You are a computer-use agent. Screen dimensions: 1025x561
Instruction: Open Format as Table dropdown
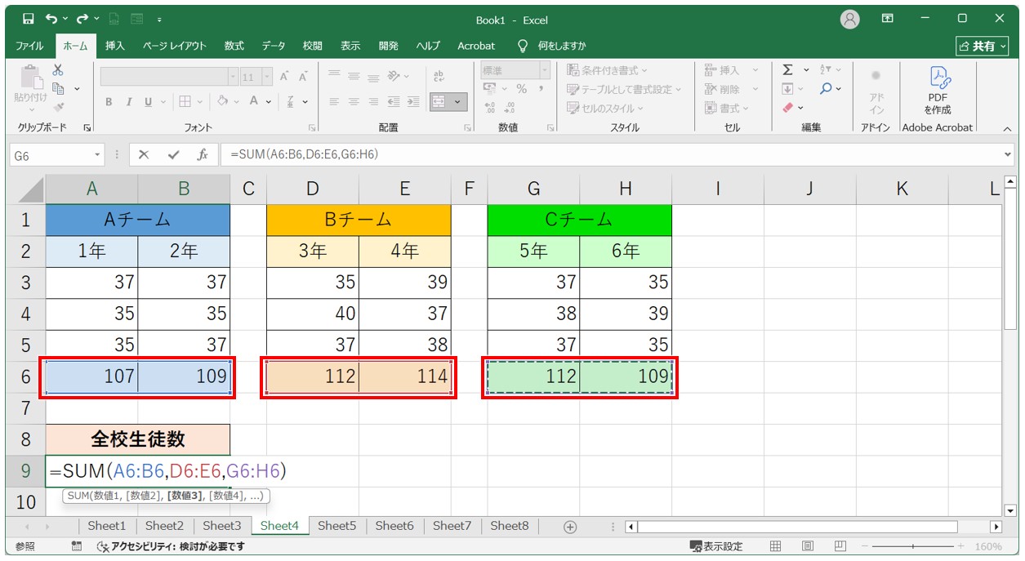(x=625, y=89)
